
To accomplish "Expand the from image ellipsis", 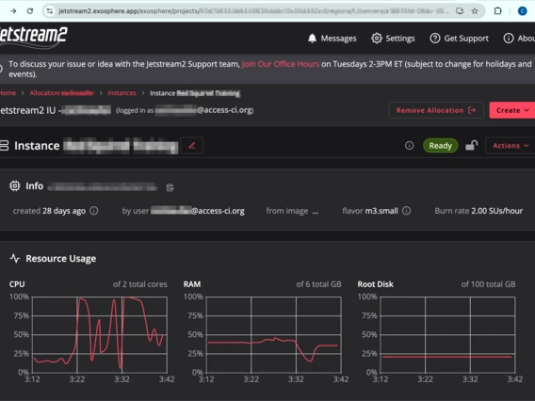I will tap(316, 212).
